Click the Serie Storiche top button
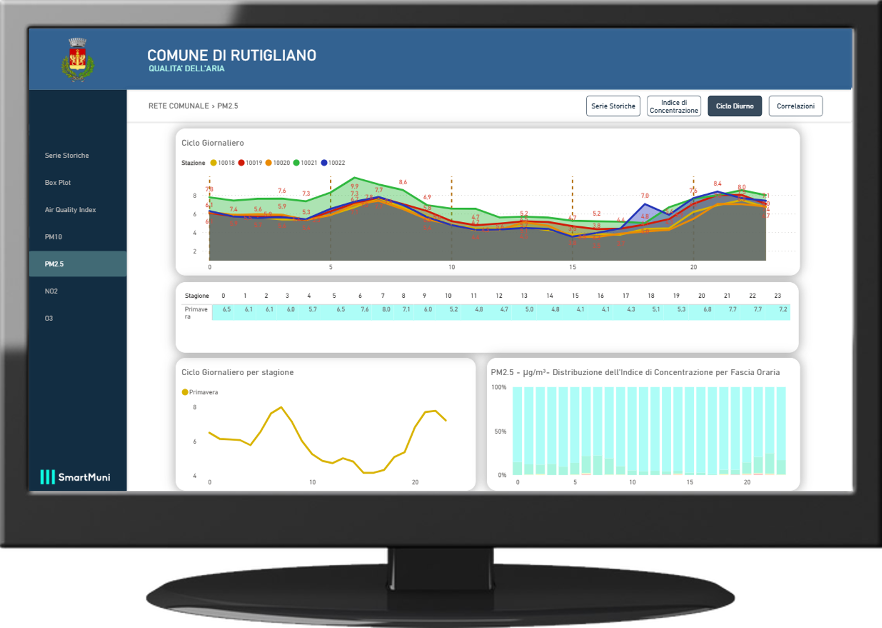882x628 pixels. point(613,106)
